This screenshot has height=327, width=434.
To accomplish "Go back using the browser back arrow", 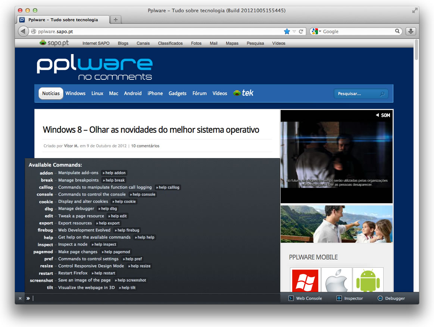I will [23, 31].
